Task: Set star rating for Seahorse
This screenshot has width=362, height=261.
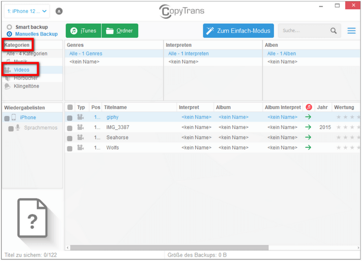Action: [348, 137]
